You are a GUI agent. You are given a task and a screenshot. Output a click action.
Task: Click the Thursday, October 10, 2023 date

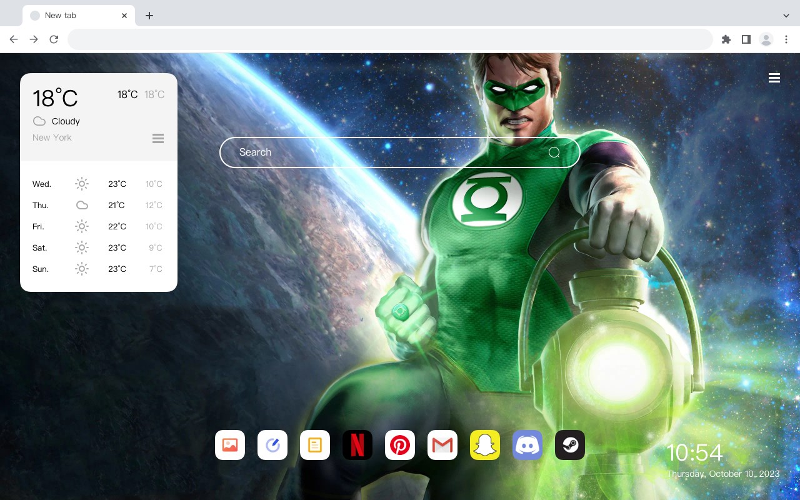pyautogui.click(x=723, y=474)
